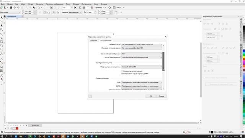Click the Welcome screen home icon

pos(5,16)
